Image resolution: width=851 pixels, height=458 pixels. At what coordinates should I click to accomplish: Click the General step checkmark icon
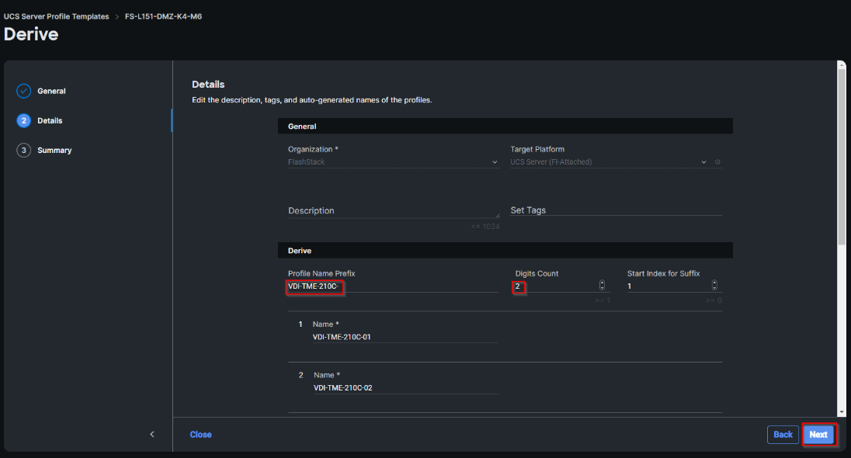click(23, 91)
